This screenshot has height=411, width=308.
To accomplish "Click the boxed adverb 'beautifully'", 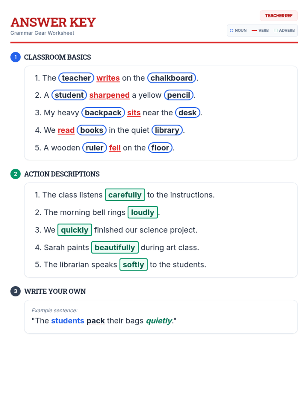I will [115, 247].
